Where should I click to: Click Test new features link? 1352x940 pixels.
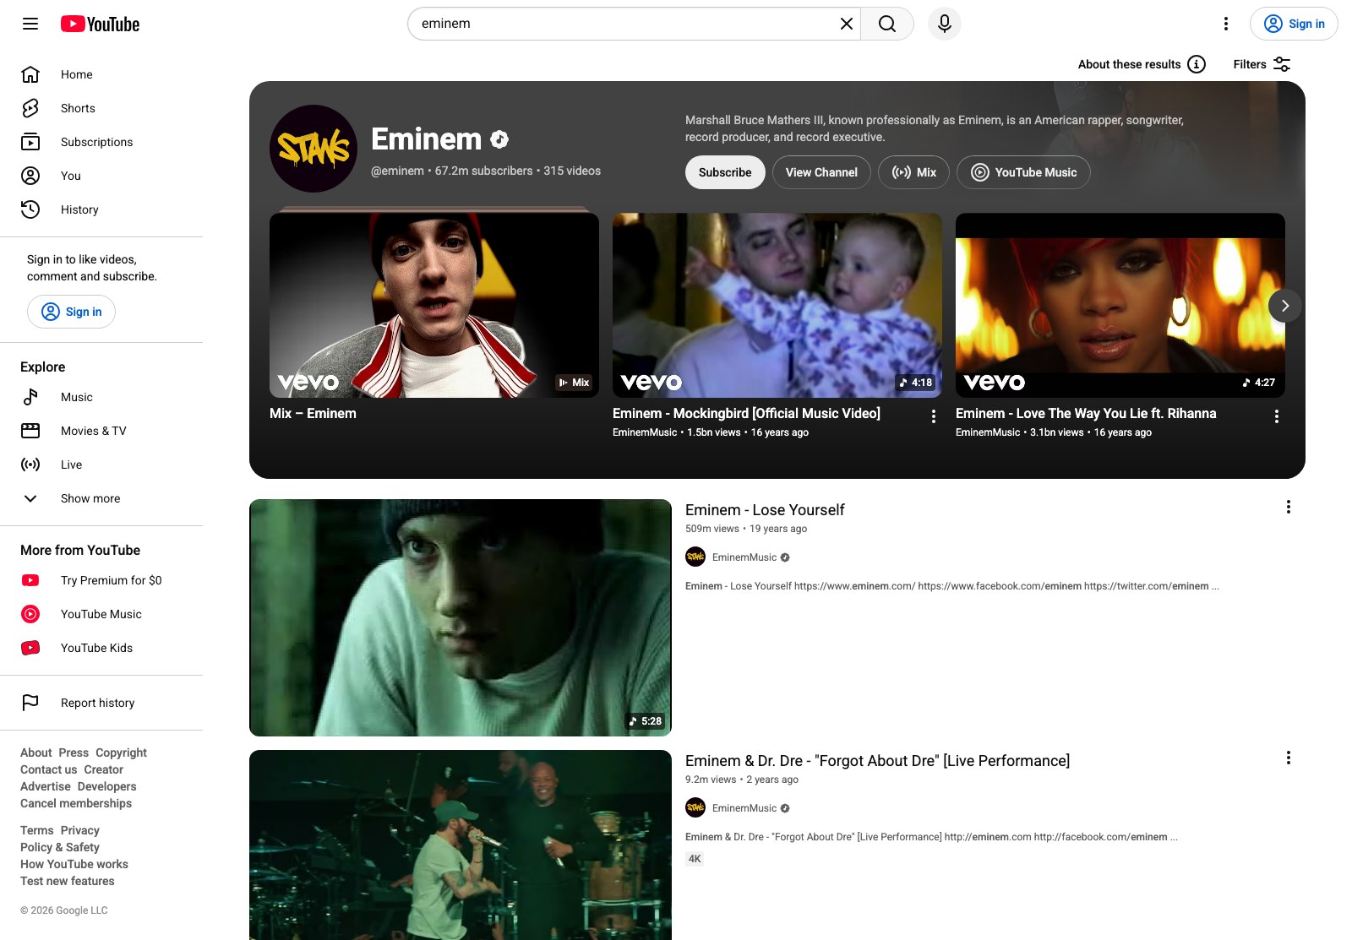[68, 881]
